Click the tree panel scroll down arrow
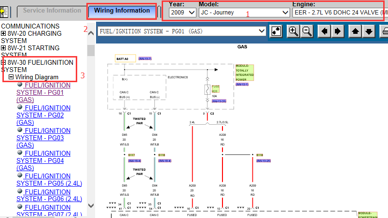Viewport: 388px width, 218px height. pyautogui.click(x=91, y=205)
